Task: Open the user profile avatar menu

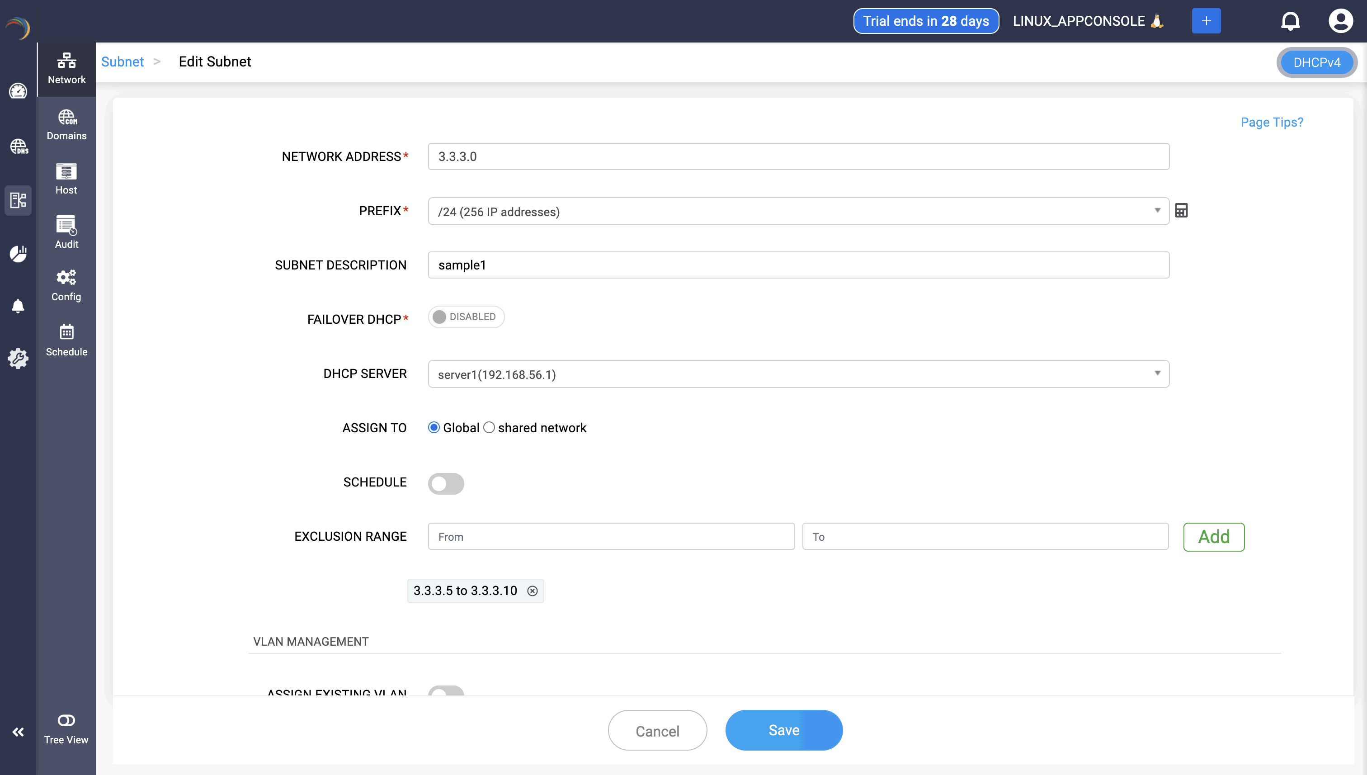Action: 1340,21
